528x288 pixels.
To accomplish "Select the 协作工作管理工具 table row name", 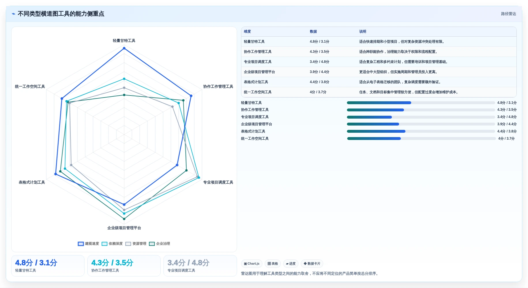I will [258, 52].
